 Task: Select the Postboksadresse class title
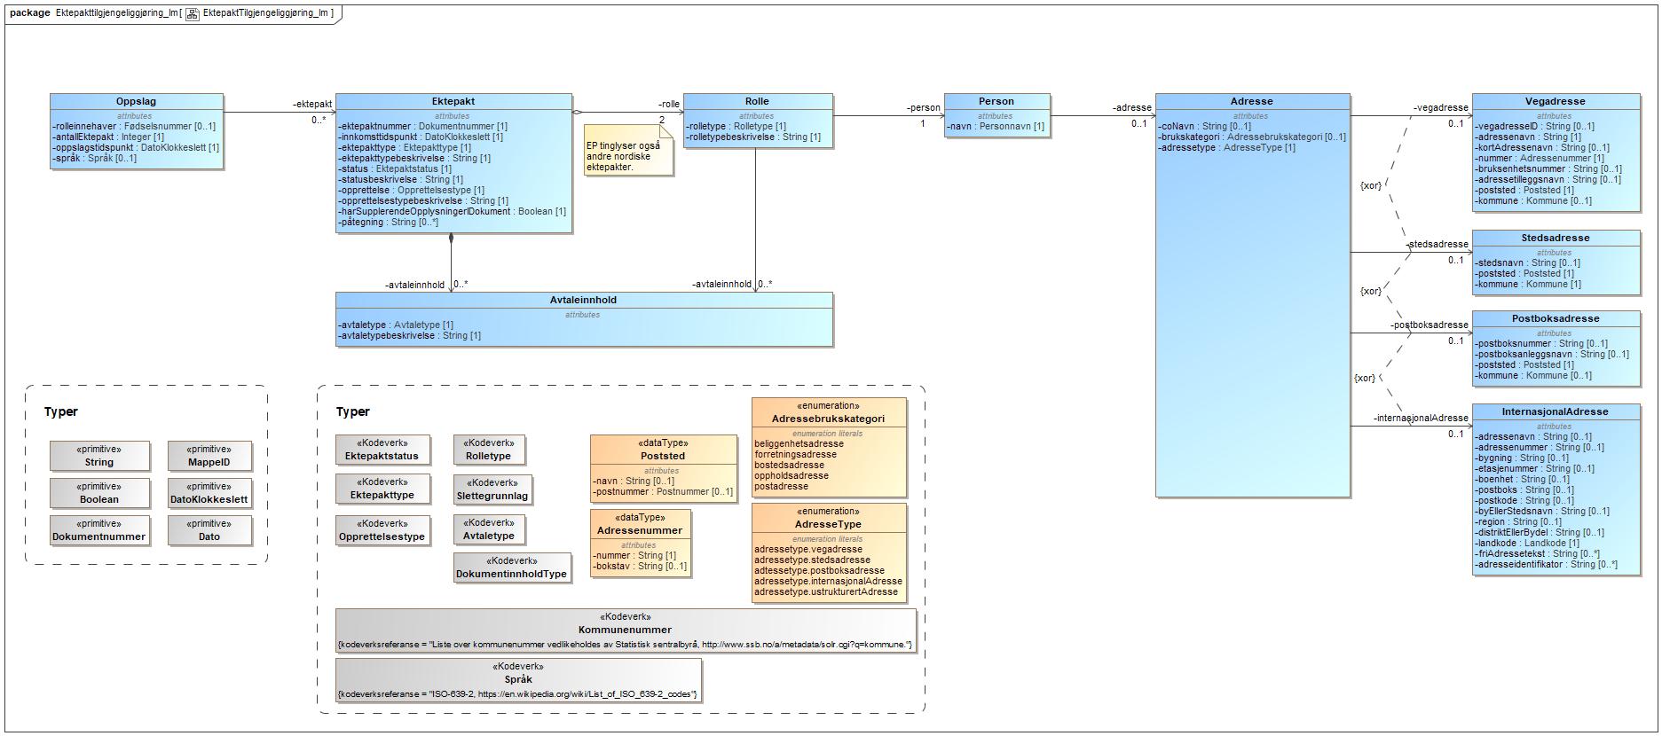[x=1556, y=318]
